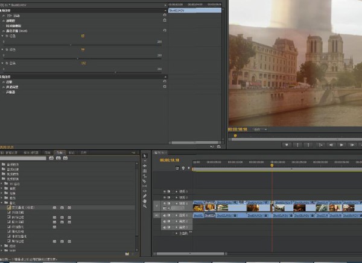Click Mark In button in Program monitor
The height and width of the screenshot is (263, 362).
pos(297,145)
